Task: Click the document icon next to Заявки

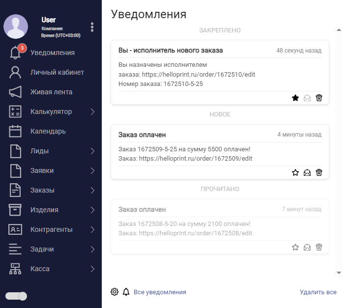Action: click(x=16, y=170)
